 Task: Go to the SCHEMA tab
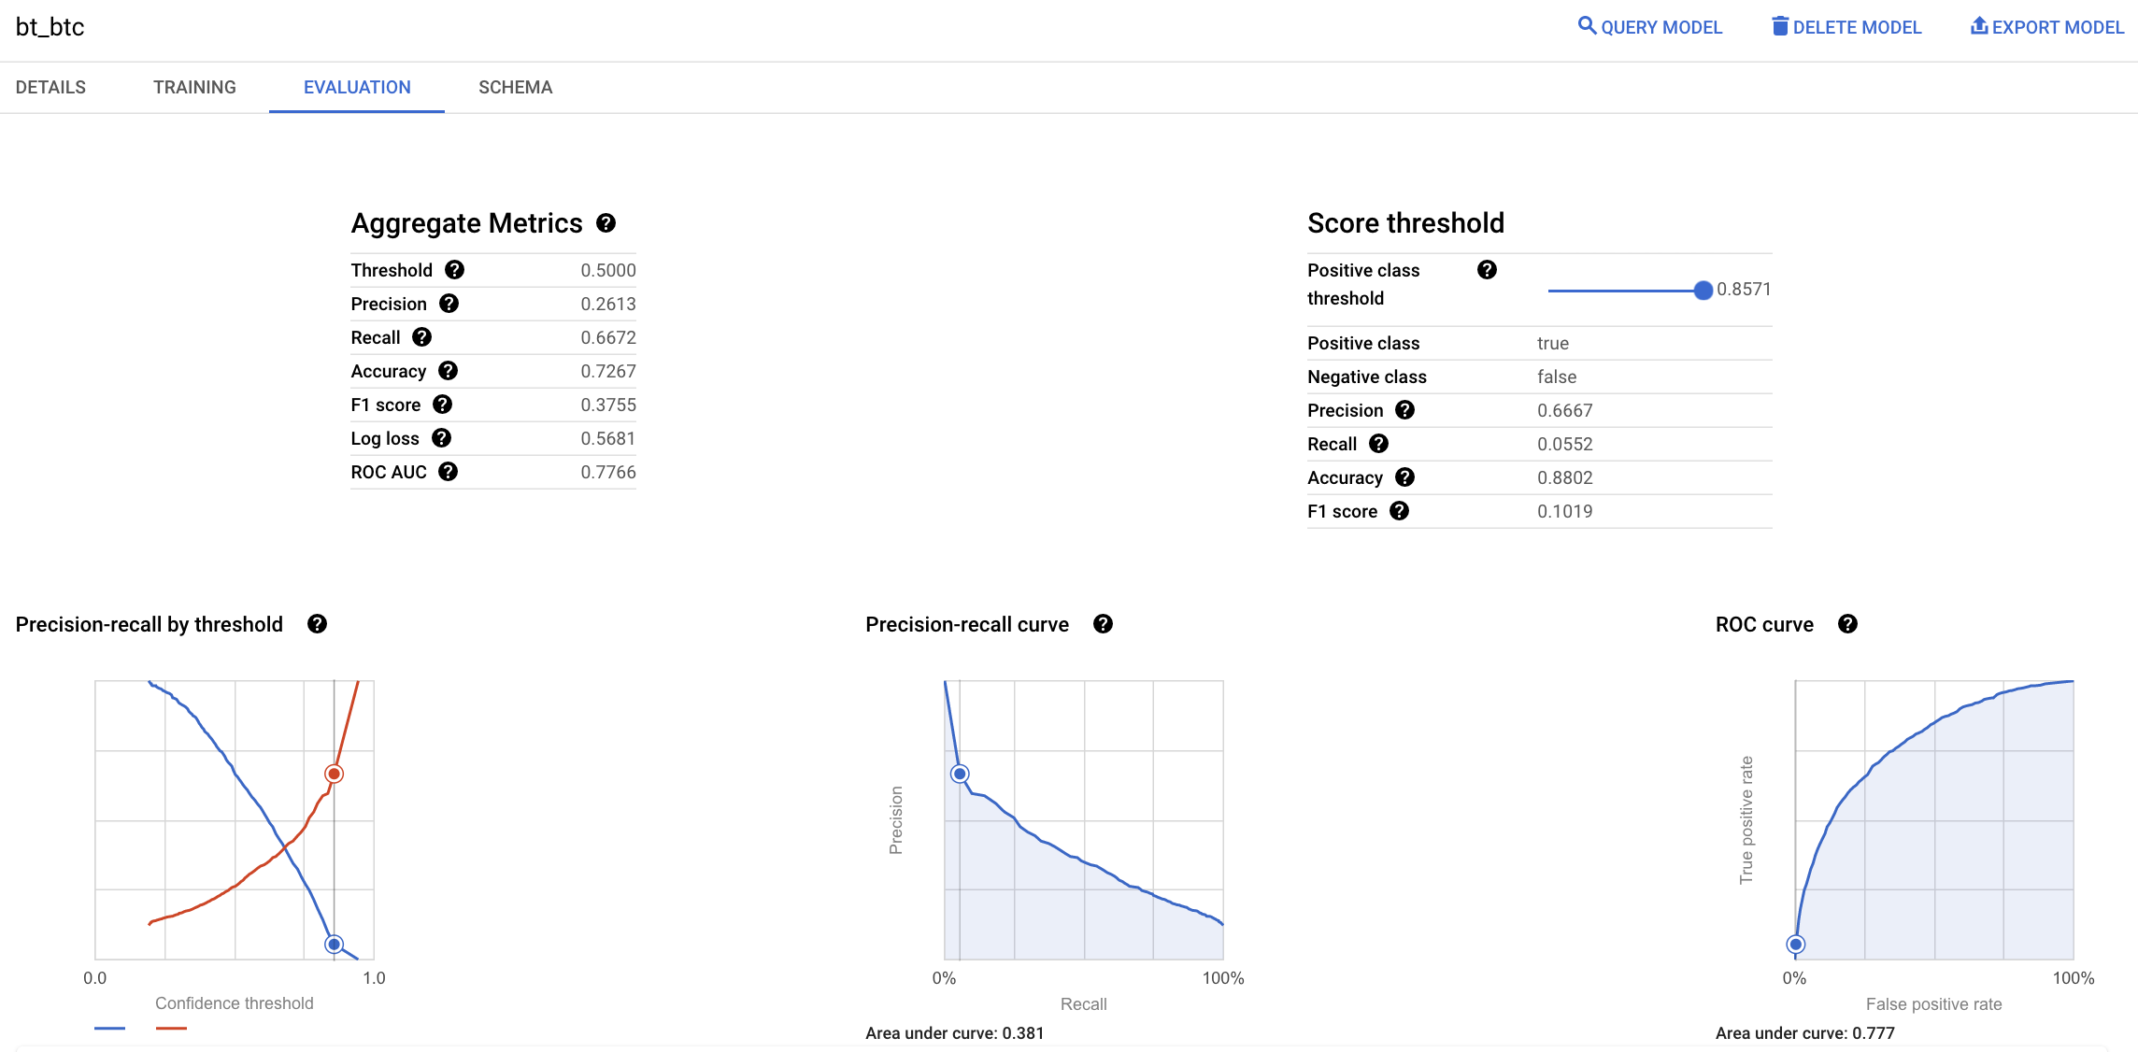(x=515, y=87)
